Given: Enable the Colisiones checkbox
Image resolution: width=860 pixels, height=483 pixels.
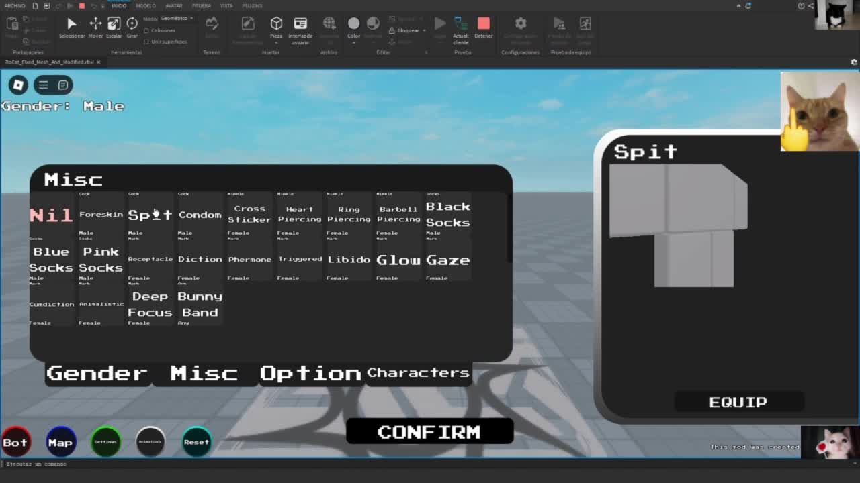Looking at the screenshot, I should [146, 31].
